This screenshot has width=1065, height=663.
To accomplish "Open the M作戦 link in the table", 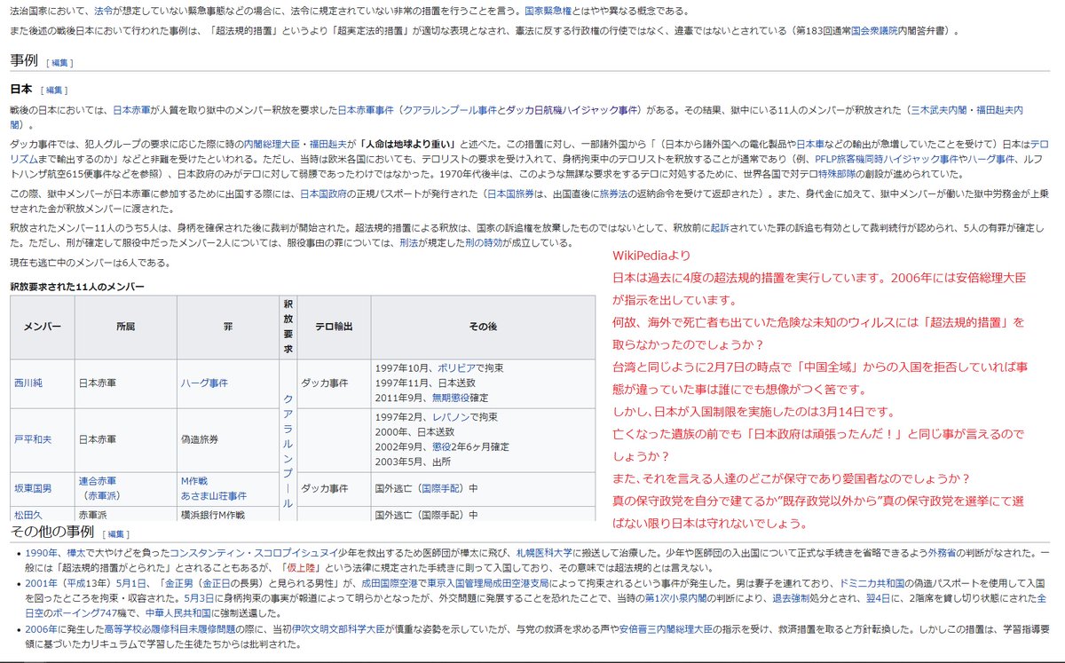I will [193, 481].
